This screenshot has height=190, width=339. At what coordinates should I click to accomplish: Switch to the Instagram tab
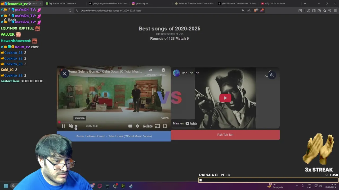pyautogui.click(x=150, y=3)
